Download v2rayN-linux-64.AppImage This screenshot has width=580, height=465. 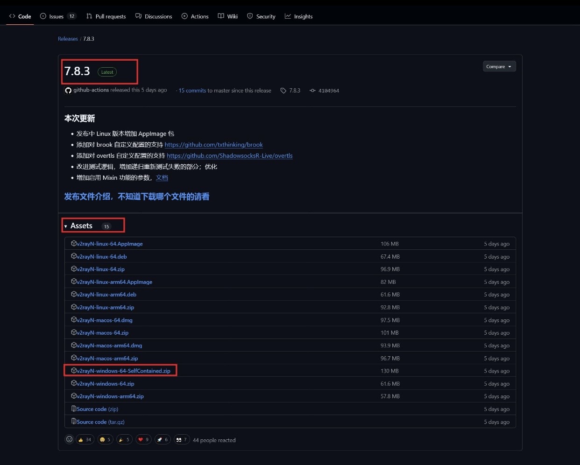[x=110, y=244]
